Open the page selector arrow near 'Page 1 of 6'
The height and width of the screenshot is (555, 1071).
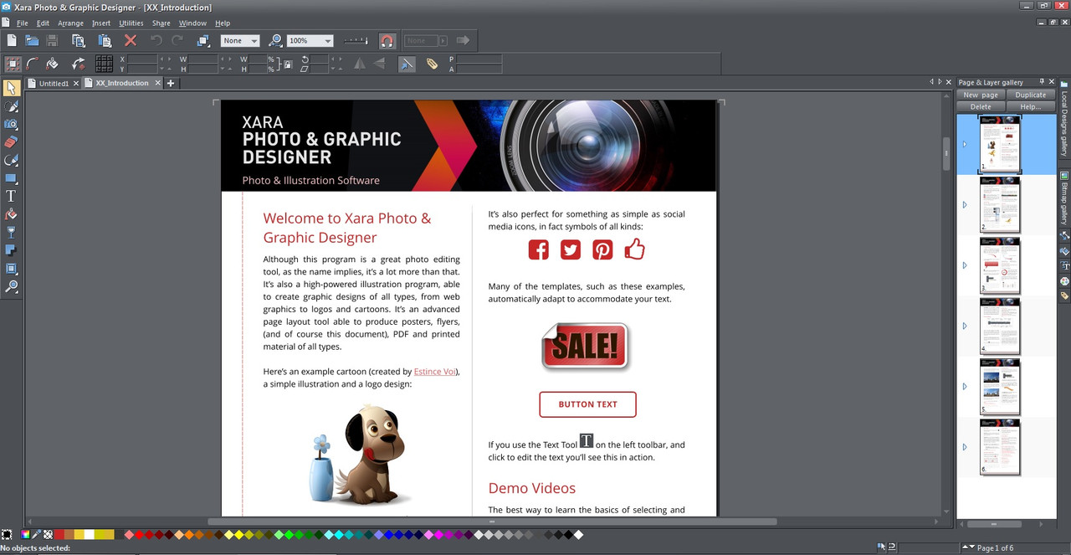pyautogui.click(x=969, y=547)
